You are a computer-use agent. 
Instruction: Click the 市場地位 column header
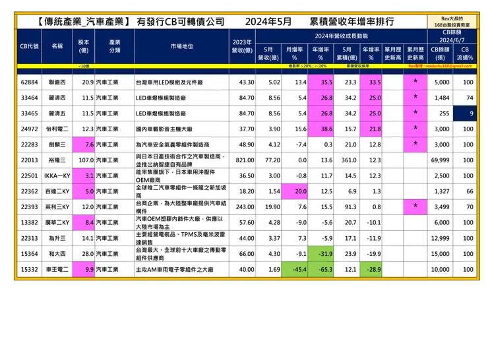(x=182, y=46)
